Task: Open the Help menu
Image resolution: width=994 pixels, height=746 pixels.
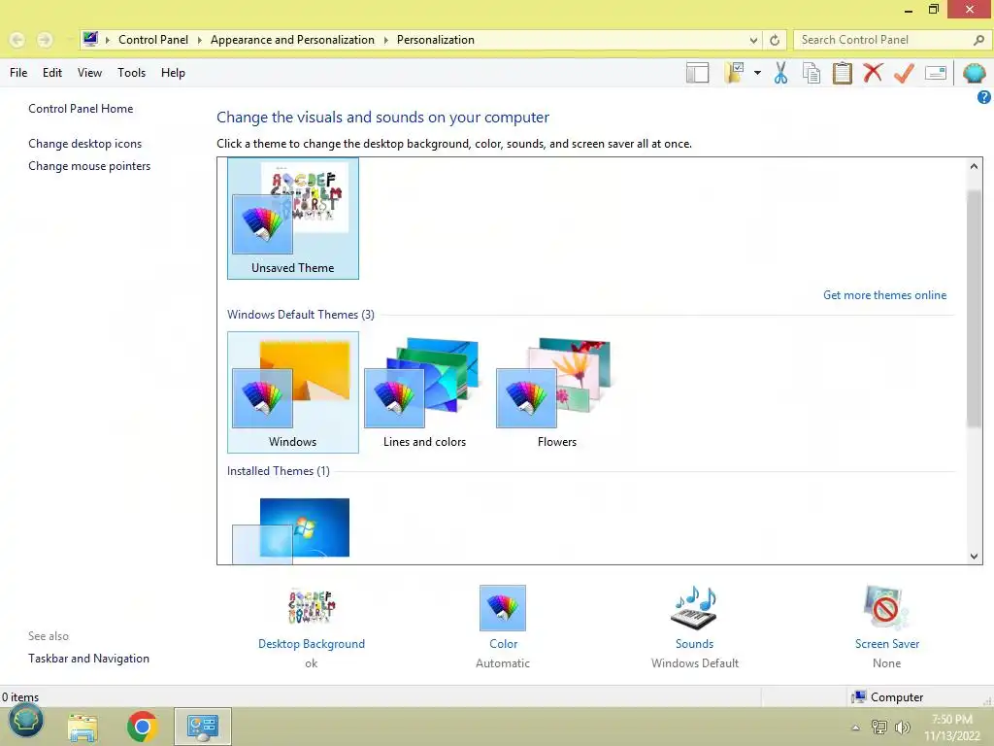Action: click(173, 73)
